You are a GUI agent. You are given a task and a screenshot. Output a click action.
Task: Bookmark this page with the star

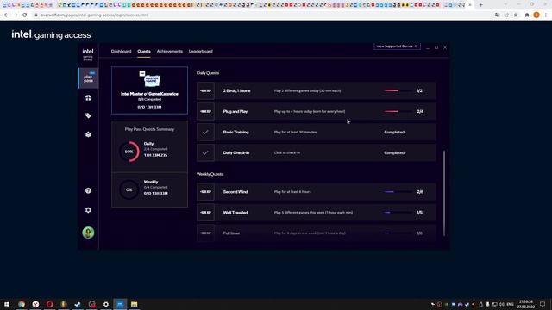[x=516, y=15]
